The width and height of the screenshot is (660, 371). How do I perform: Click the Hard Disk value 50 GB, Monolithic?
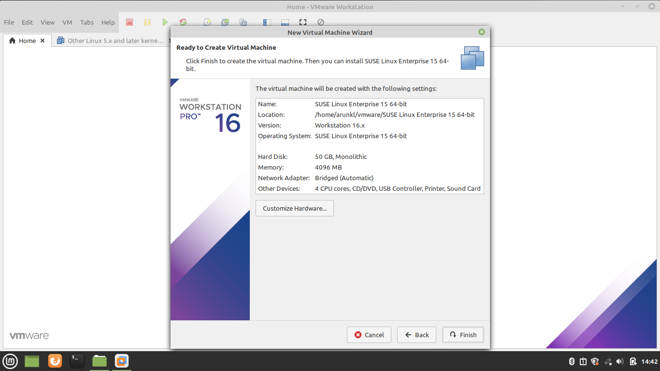(341, 157)
